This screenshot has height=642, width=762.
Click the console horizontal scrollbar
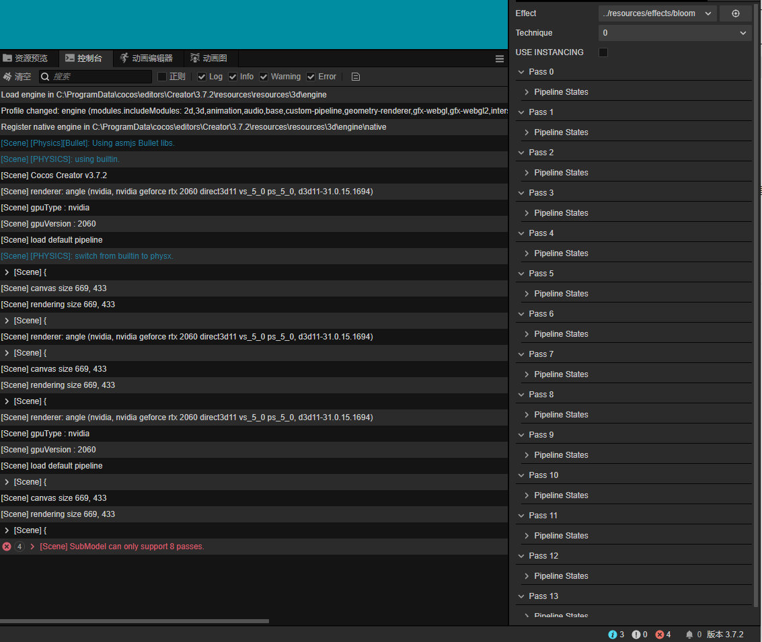tap(134, 621)
